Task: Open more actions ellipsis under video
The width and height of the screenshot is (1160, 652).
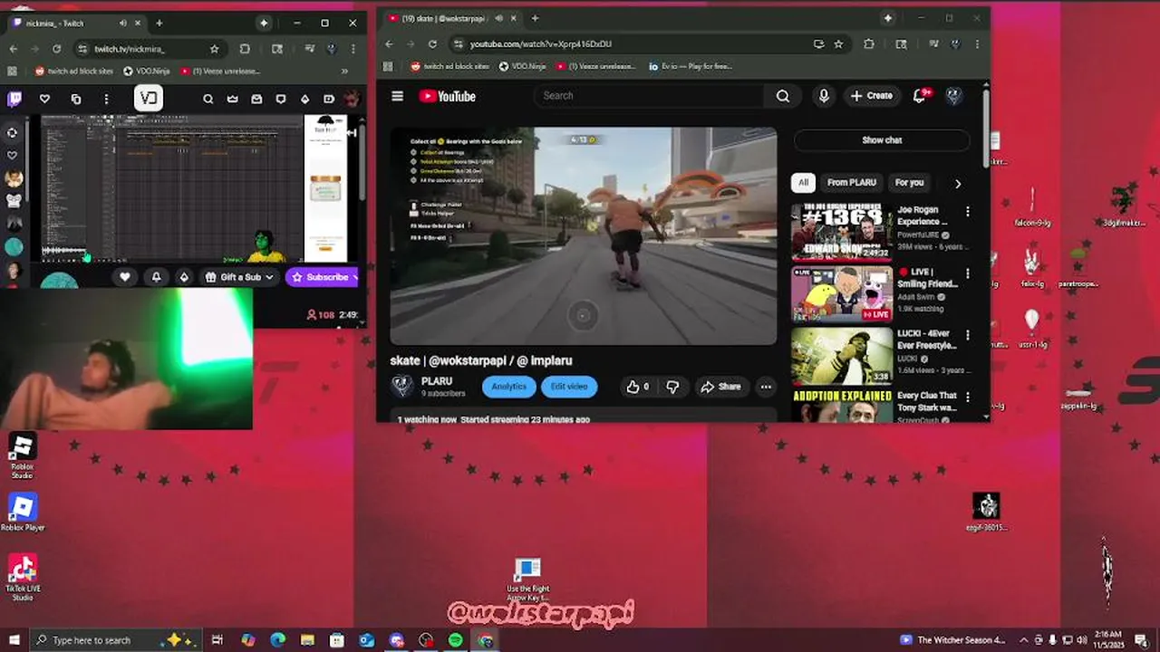Action: coord(766,387)
